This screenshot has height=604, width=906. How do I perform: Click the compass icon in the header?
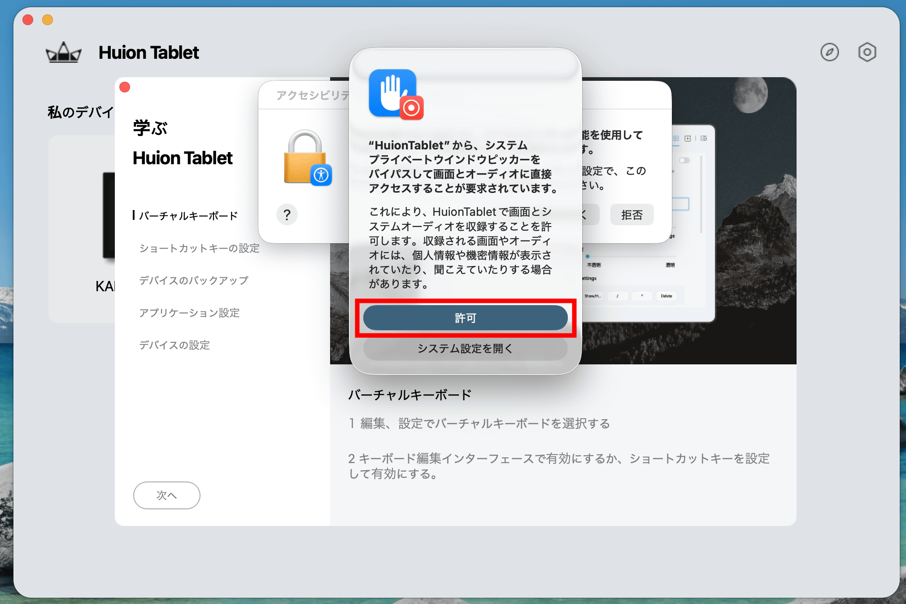(829, 53)
